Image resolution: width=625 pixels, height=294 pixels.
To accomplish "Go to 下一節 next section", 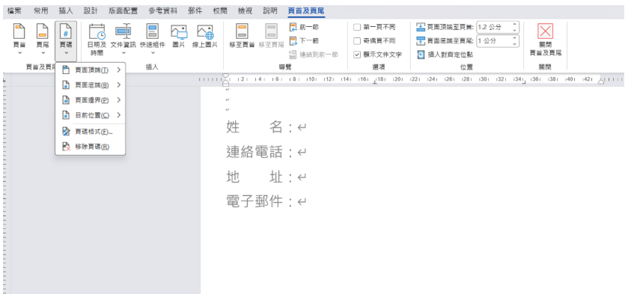I will (x=304, y=40).
